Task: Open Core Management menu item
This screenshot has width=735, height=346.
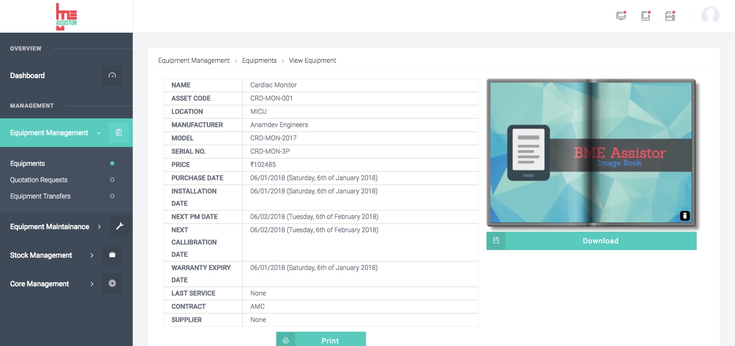Action: [39, 284]
